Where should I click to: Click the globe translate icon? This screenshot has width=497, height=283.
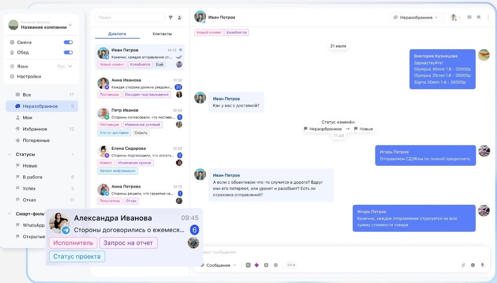click(276, 265)
